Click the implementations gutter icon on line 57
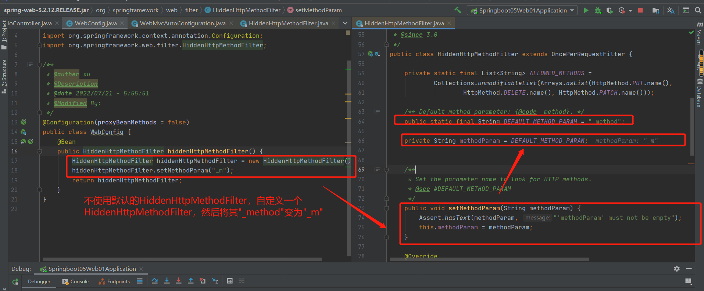The image size is (704, 291). pos(377,54)
